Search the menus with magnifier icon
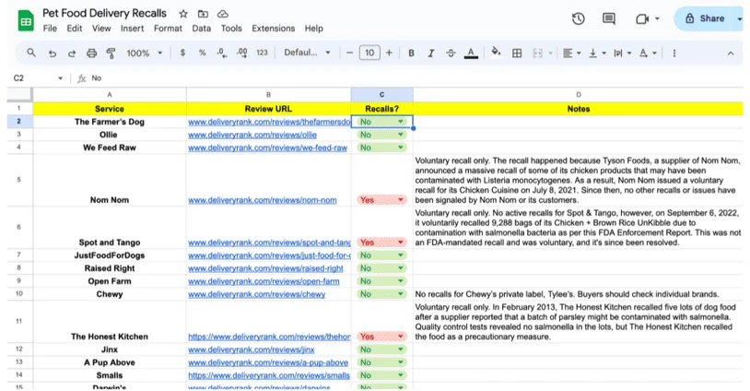The height and width of the screenshot is (391, 750). tap(31, 53)
